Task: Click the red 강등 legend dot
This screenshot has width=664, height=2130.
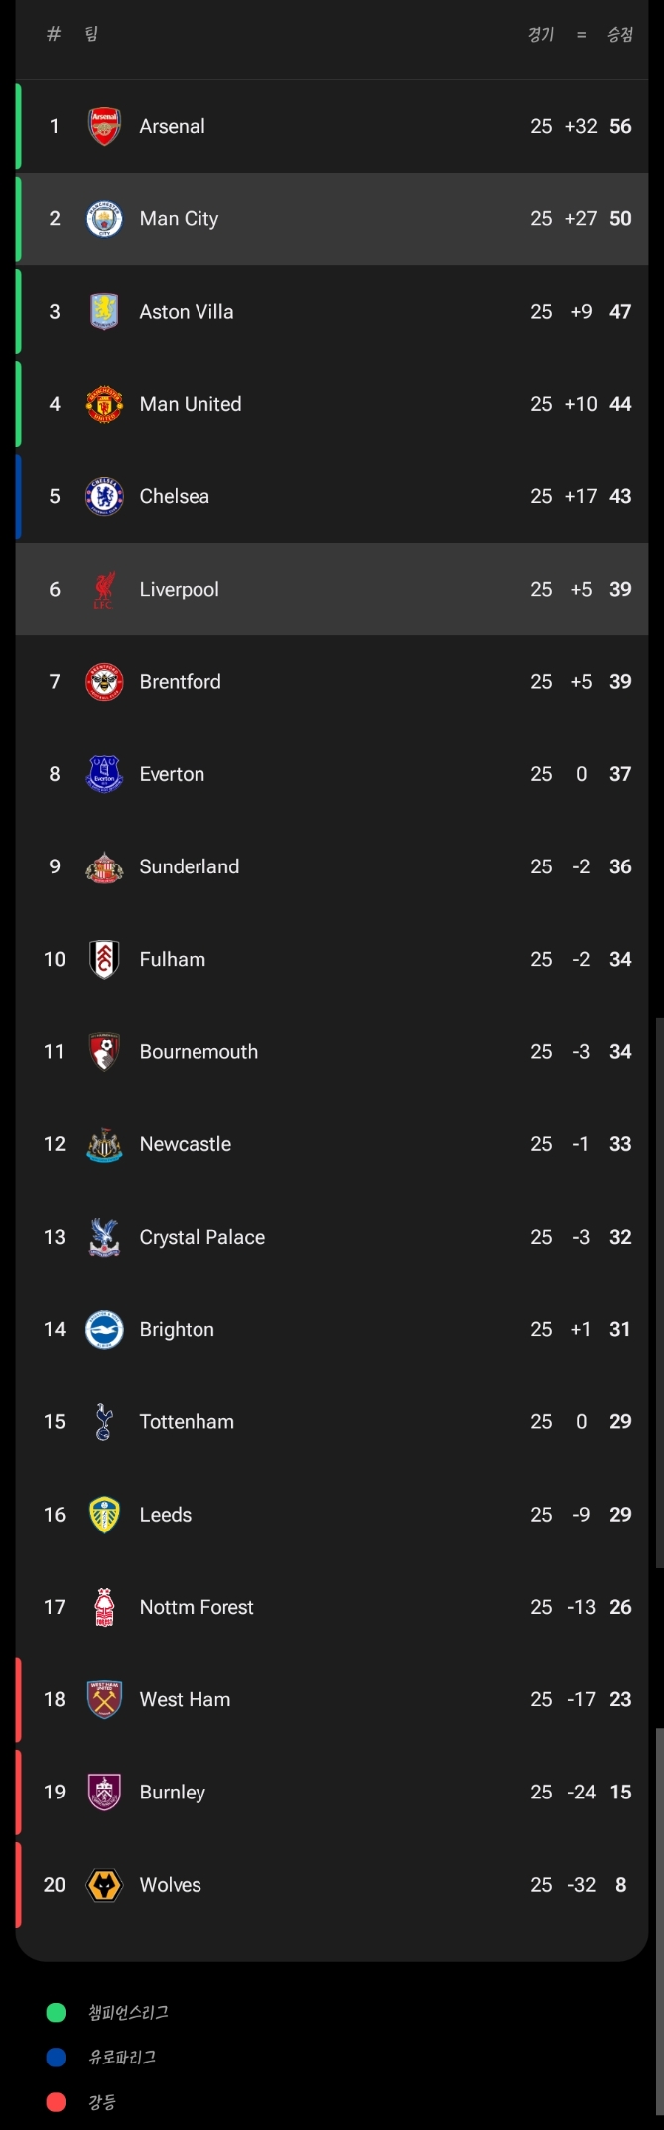Action: click(x=56, y=2101)
